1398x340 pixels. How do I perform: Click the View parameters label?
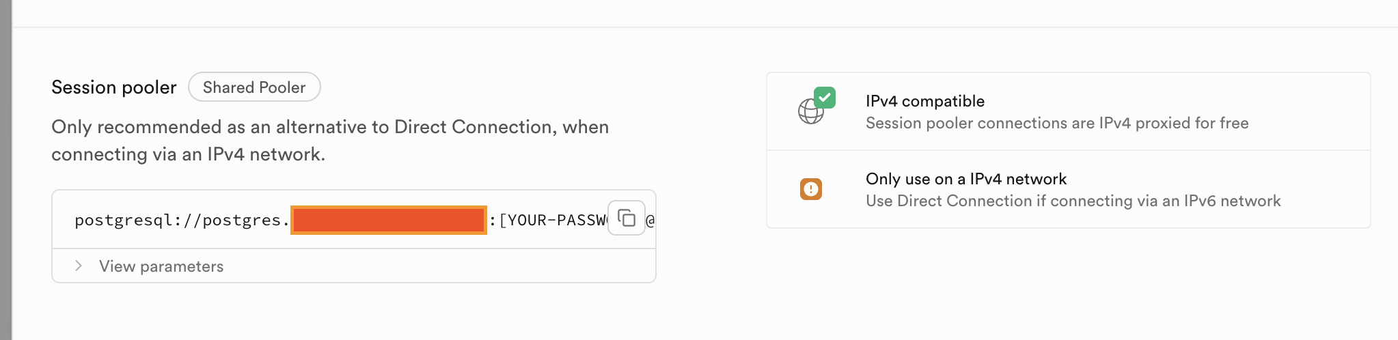(x=161, y=266)
